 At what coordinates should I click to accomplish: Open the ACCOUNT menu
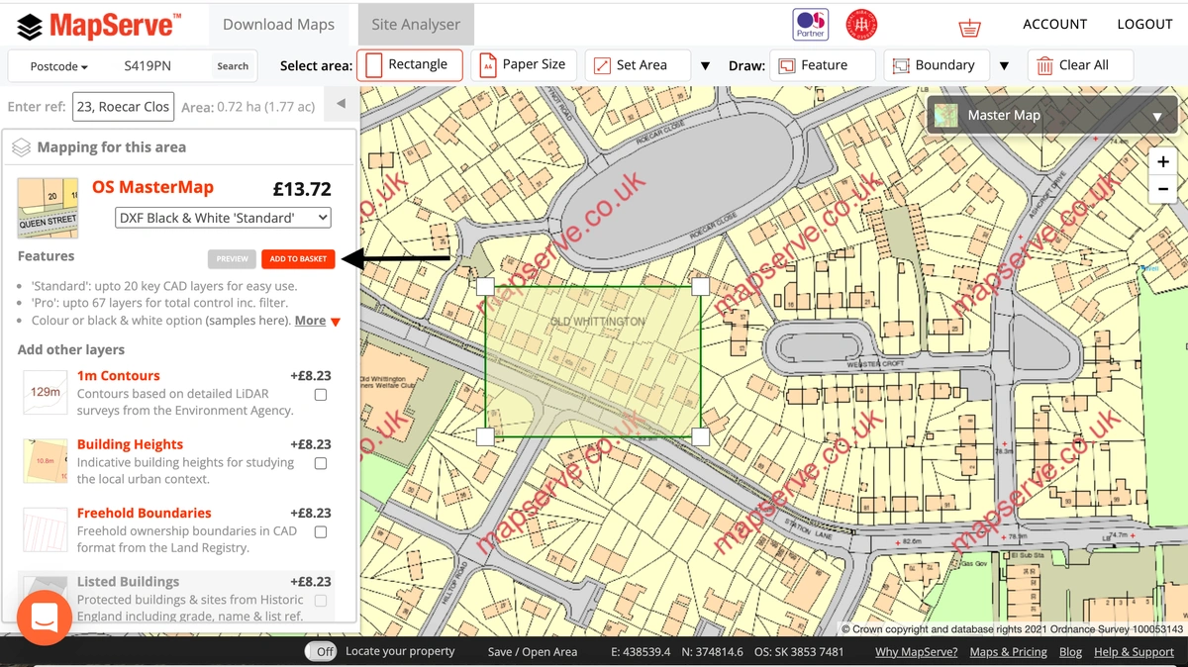(1055, 25)
